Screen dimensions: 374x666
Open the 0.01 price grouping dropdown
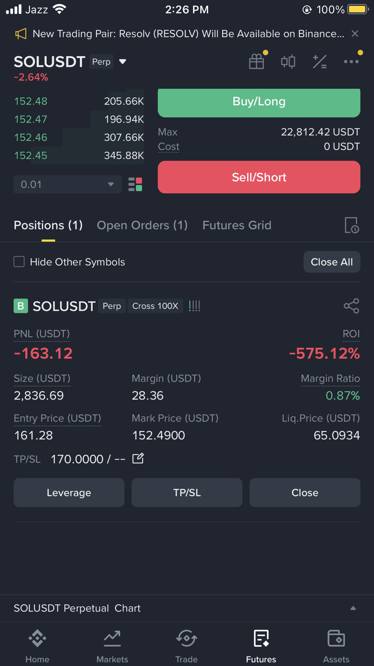tap(68, 184)
